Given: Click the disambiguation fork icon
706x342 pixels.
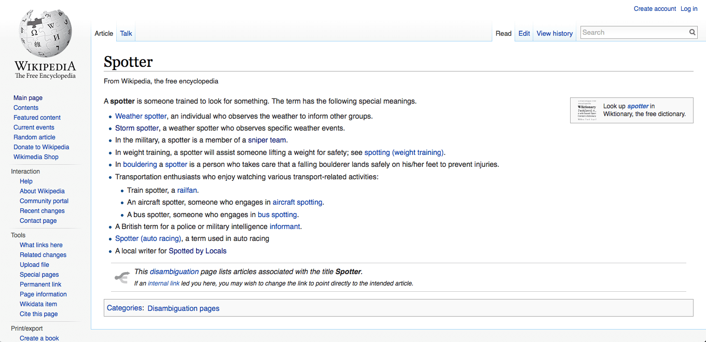Looking at the screenshot, I should pyautogui.click(x=121, y=278).
